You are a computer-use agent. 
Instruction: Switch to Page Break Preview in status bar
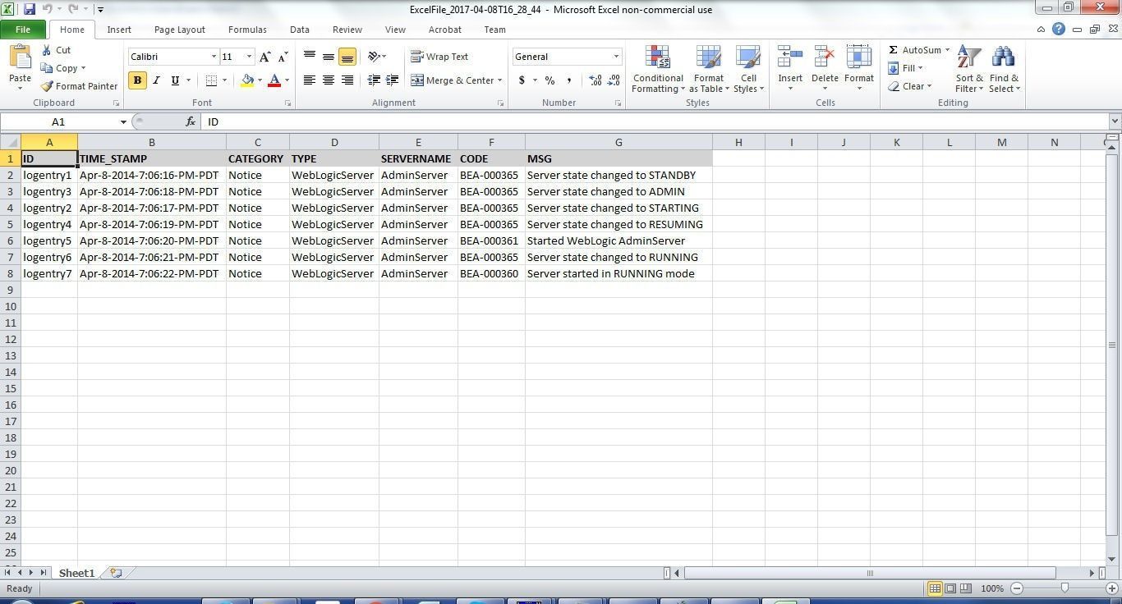[966, 588]
